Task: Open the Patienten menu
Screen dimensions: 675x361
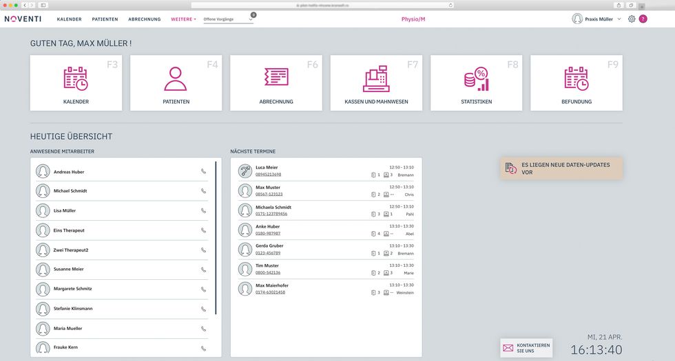Action: pyautogui.click(x=105, y=19)
